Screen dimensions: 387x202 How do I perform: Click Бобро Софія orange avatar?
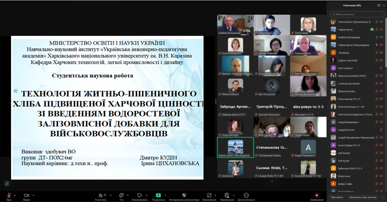333,184
